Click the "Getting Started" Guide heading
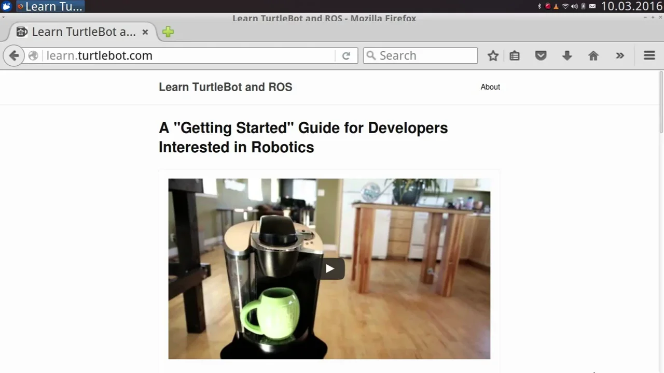This screenshot has width=664, height=373. coord(303,137)
